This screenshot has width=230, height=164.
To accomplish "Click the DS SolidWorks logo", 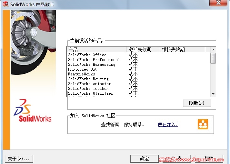I will point(32,110).
